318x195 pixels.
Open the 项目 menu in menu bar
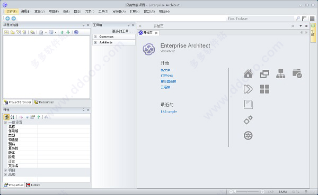pos(54,12)
